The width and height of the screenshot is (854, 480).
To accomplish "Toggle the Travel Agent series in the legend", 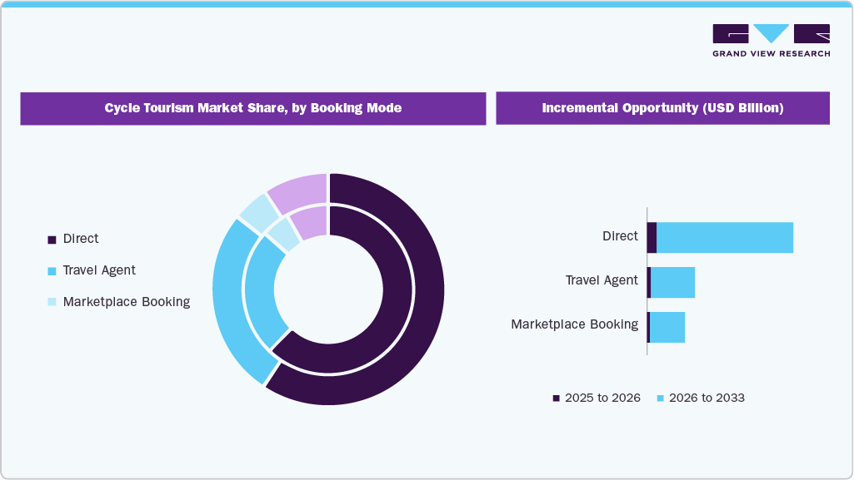I will click(x=100, y=270).
